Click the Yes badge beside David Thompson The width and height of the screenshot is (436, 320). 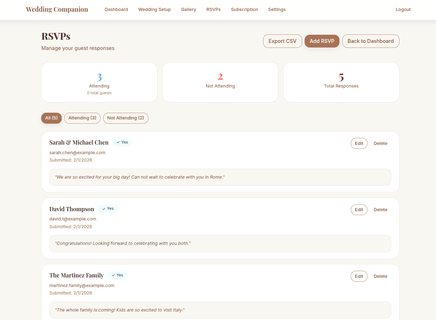coord(108,209)
